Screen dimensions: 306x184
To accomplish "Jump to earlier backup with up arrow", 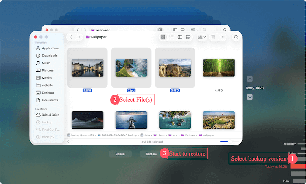I will (250, 79).
